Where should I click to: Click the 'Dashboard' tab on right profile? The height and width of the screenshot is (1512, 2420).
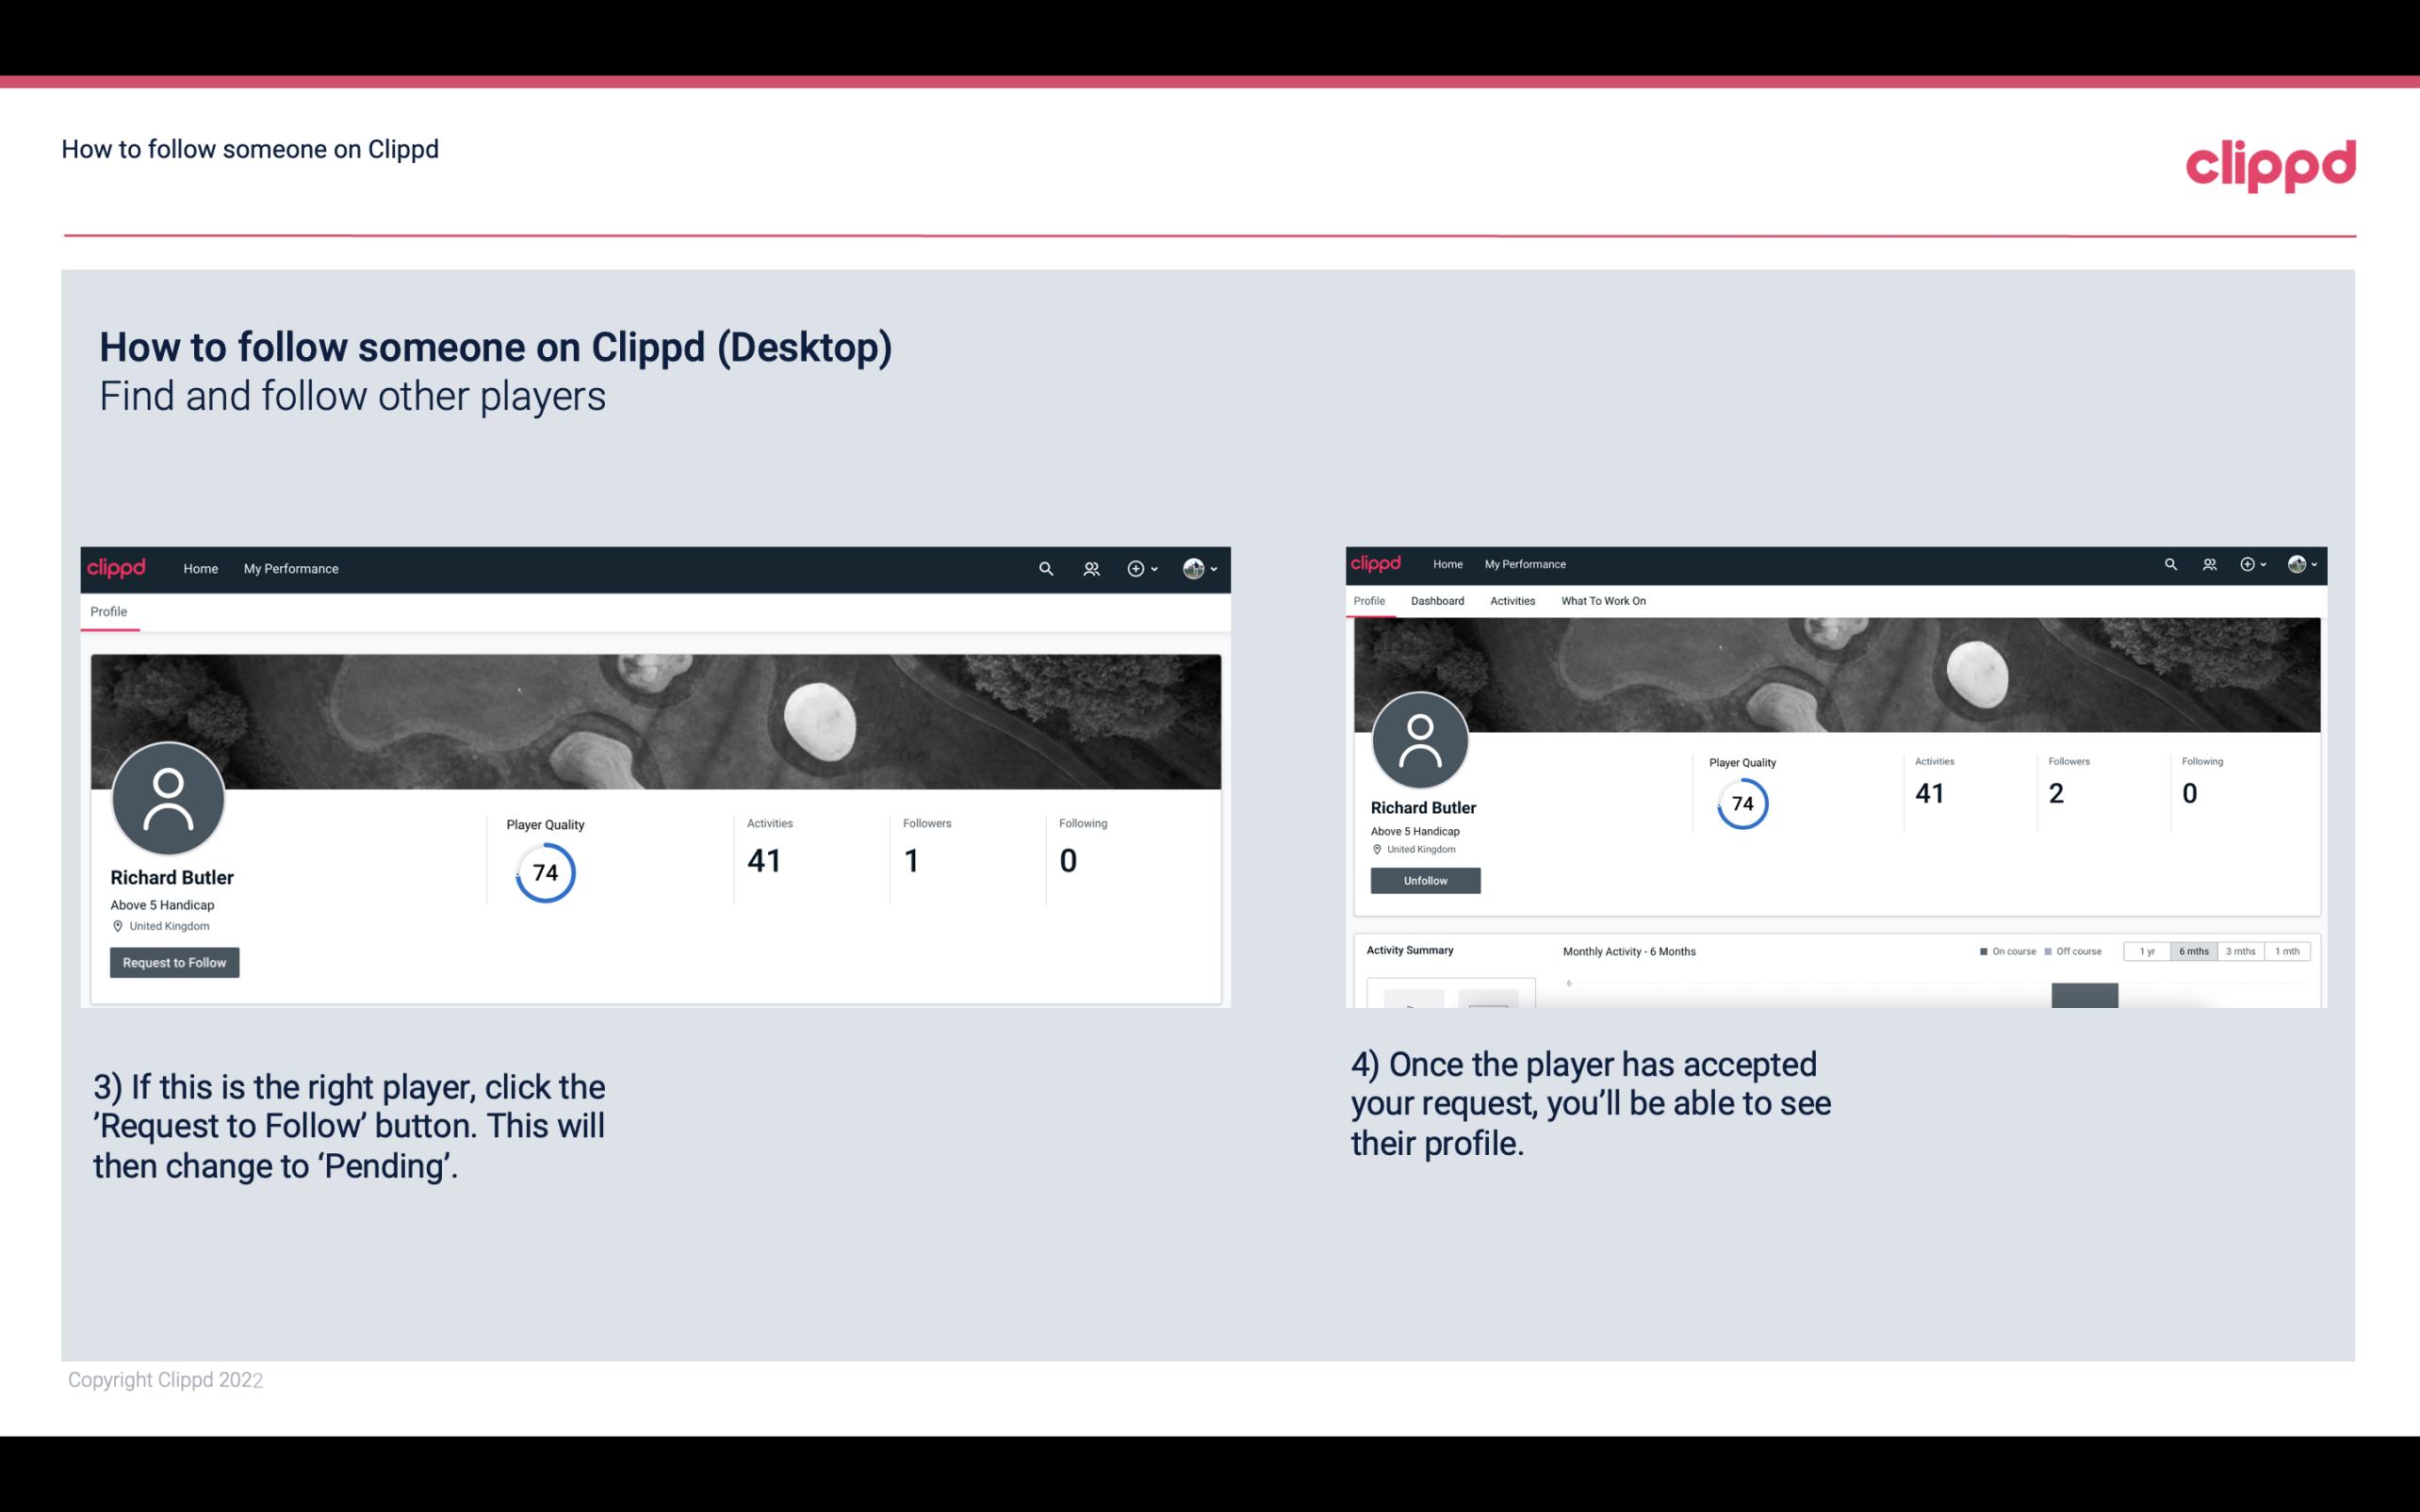point(1437,601)
